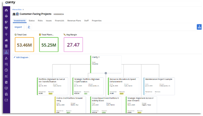Switch to the Investments tab
Screen dimensions: 203x116
point(20,21)
